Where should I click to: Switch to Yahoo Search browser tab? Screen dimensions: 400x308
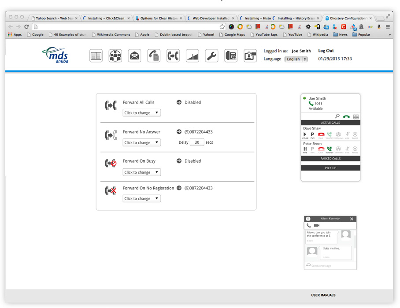[x=54, y=18]
